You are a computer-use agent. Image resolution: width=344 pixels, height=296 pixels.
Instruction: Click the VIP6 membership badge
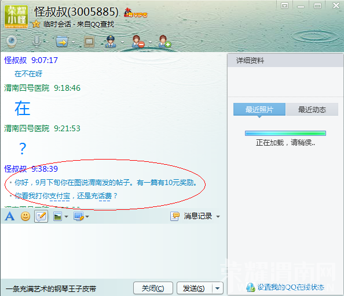pyautogui.click(x=136, y=13)
